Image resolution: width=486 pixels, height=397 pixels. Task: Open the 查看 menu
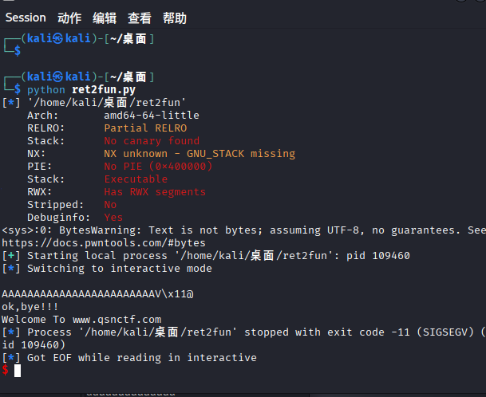(139, 18)
